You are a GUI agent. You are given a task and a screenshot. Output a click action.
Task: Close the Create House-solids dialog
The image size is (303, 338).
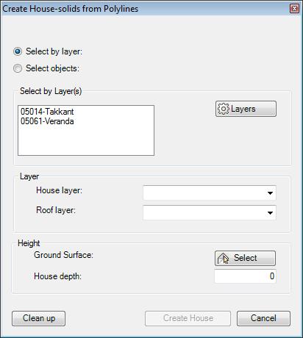point(294,9)
